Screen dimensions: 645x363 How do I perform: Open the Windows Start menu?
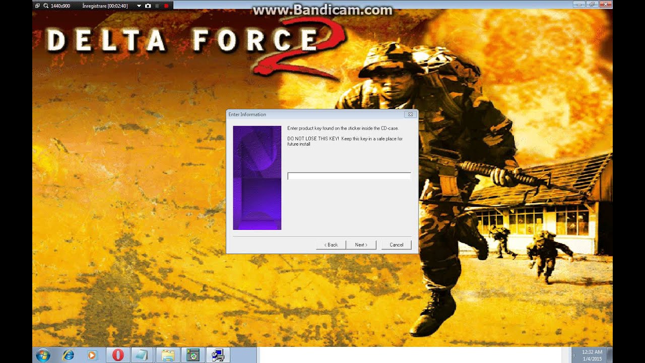coord(43,355)
